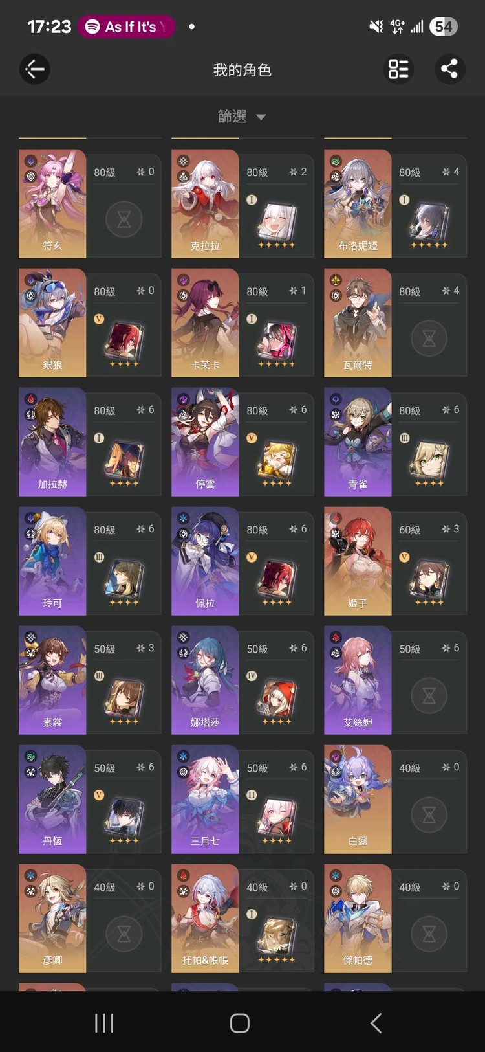Expand the 篩選 filter dropdown
This screenshot has width=485, height=1052.
242,117
